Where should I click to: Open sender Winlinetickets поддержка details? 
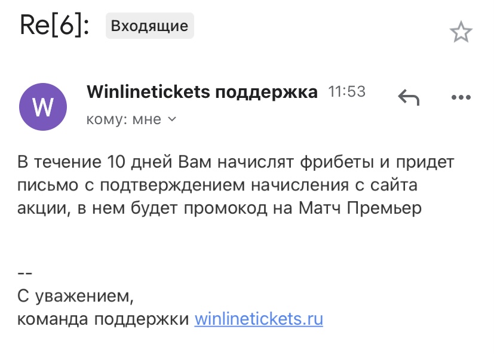[x=202, y=92]
